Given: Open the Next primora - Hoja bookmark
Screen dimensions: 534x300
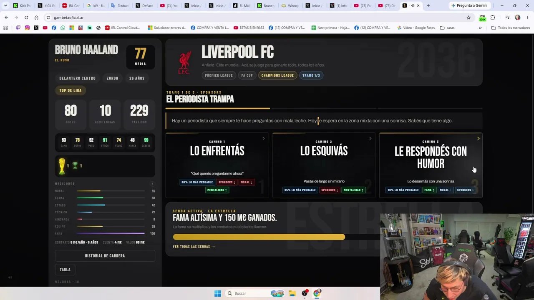Looking at the screenshot, I should point(330,28).
